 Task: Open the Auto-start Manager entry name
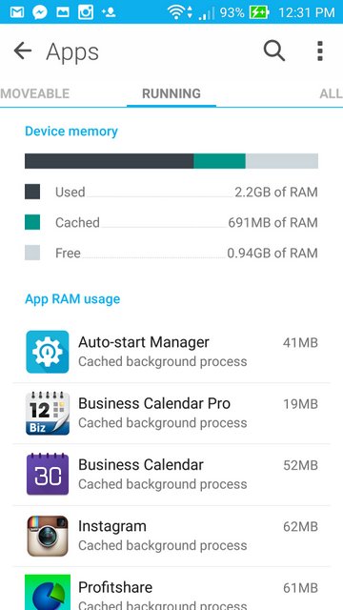144,342
